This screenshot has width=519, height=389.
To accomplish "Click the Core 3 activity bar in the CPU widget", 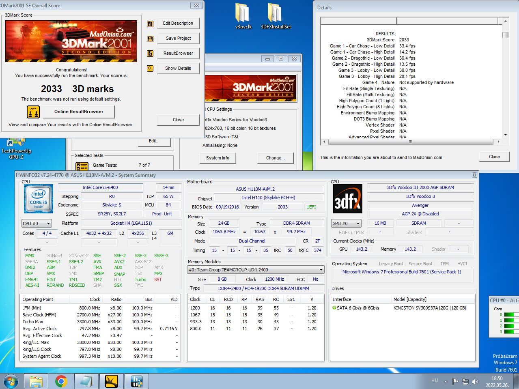I will (511, 332).
